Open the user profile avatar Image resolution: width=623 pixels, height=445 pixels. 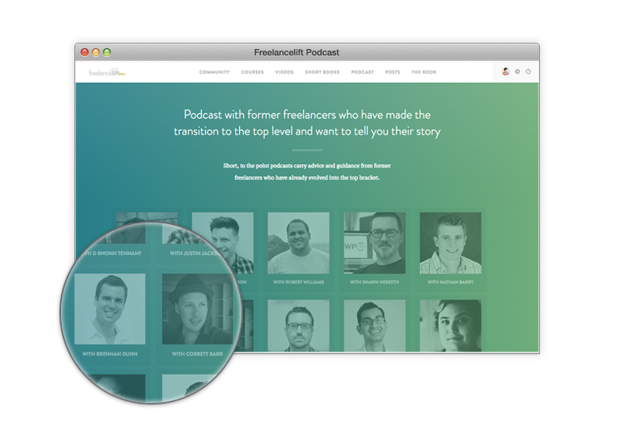pos(506,71)
